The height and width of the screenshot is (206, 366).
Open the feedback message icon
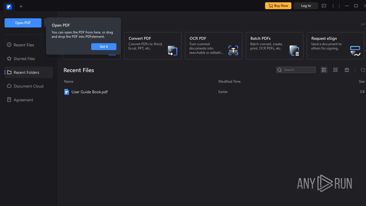coord(324,6)
